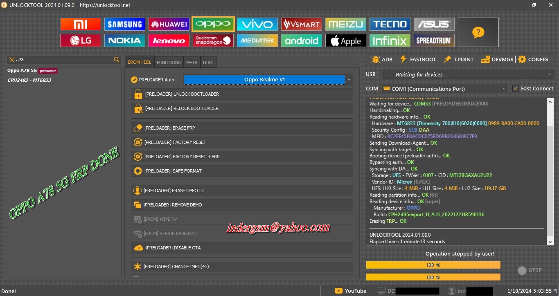
Task: Select the Huawei brand logo
Action: (x=169, y=24)
